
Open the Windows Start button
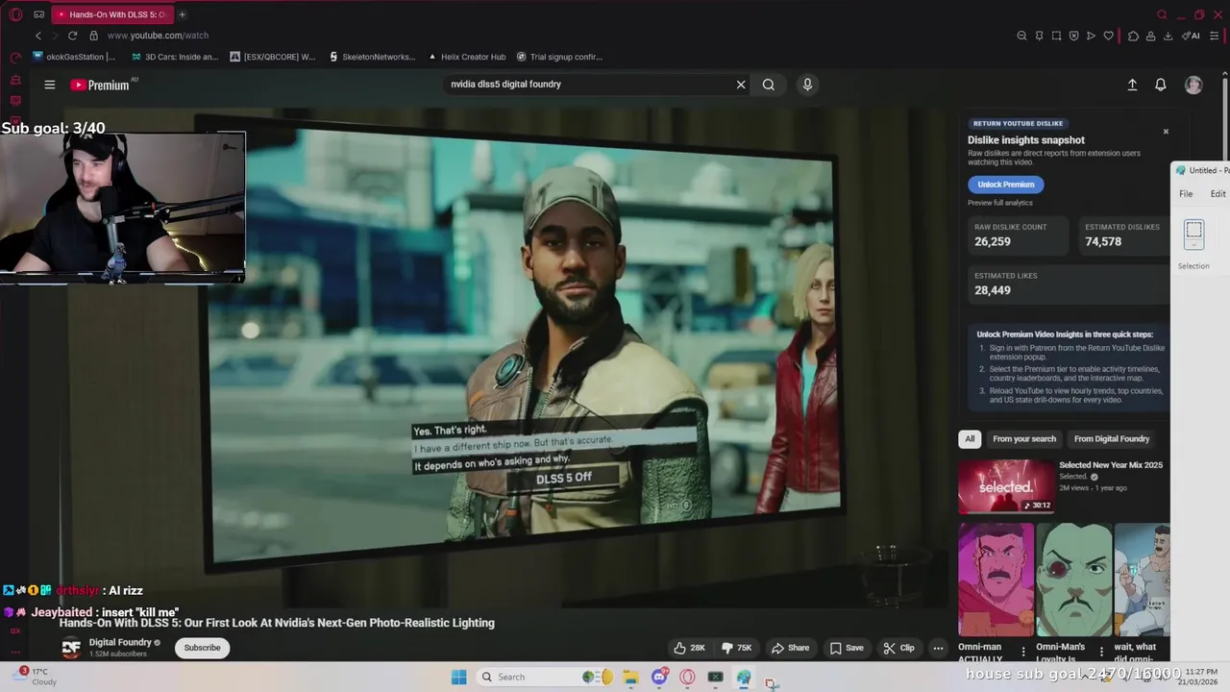458,678
